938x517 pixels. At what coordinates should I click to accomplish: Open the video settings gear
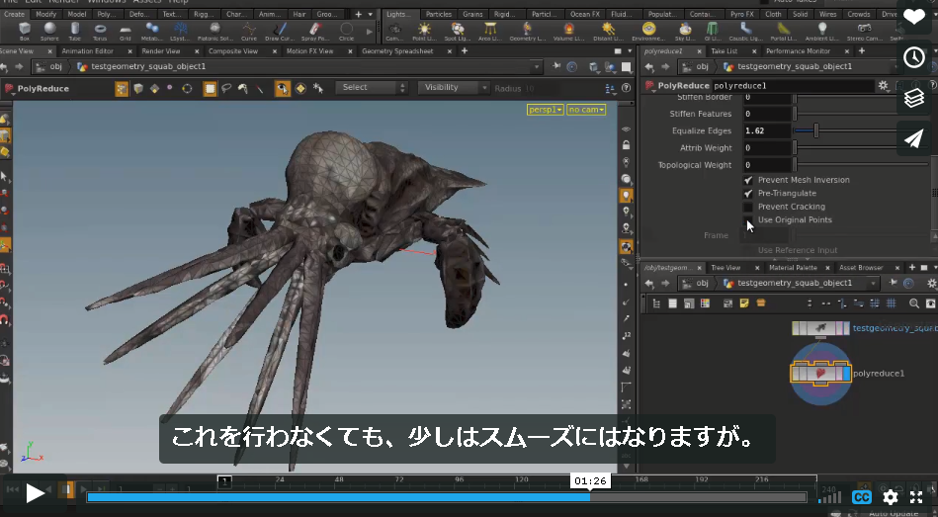pyautogui.click(x=891, y=496)
